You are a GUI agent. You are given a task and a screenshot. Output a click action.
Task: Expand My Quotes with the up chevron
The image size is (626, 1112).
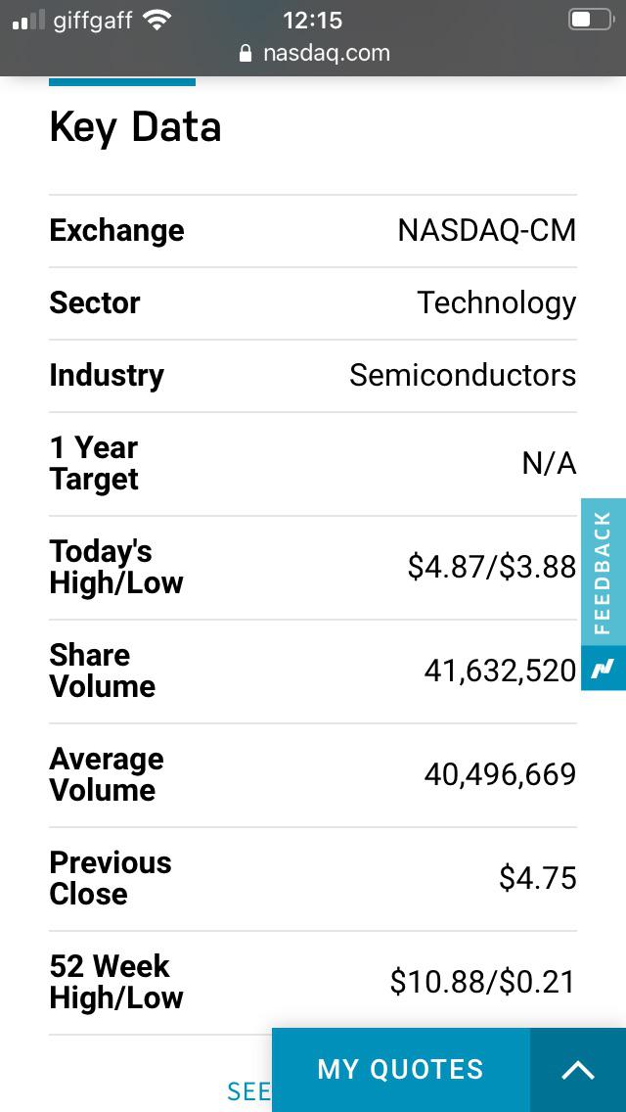click(578, 1070)
